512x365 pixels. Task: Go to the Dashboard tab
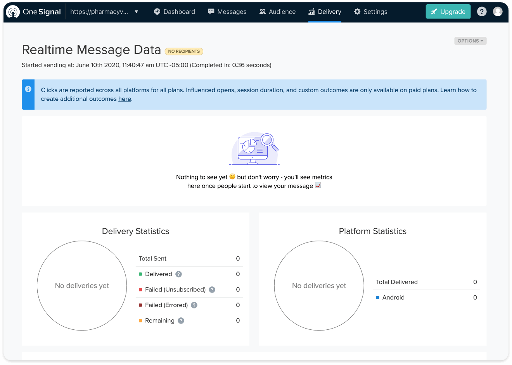[x=174, y=12]
